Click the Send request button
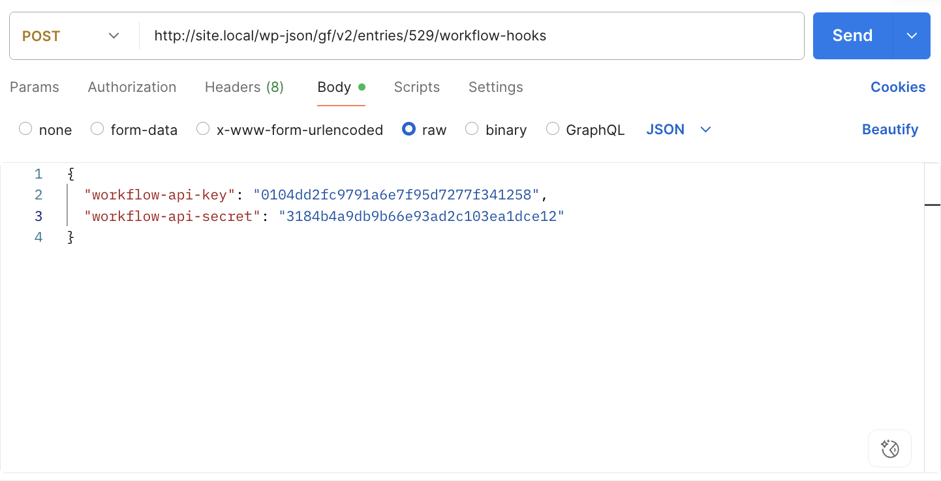 (x=852, y=36)
